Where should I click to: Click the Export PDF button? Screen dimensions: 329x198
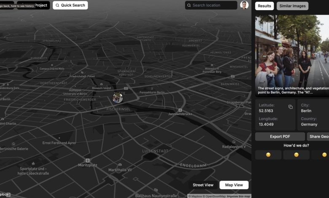(x=280, y=136)
